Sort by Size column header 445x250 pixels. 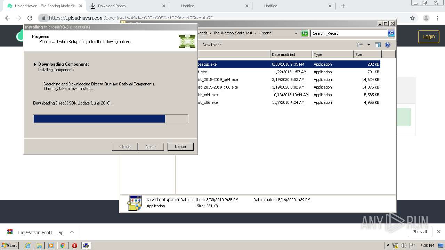(367, 55)
